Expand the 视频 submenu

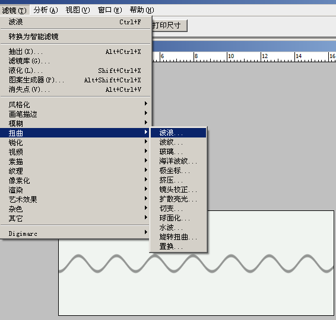[x=75, y=152]
